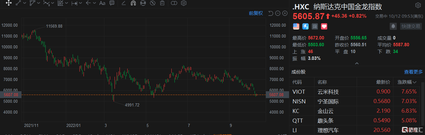The image size is (425, 135).
Task: Sort by the 名称 column header
Action: point(322,82)
